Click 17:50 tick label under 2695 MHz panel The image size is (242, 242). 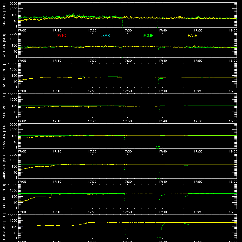[198, 152]
